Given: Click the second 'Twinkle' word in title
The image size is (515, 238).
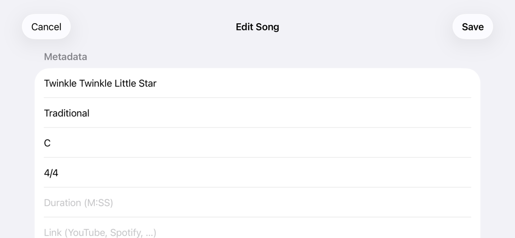Looking at the screenshot, I should 96,83.
